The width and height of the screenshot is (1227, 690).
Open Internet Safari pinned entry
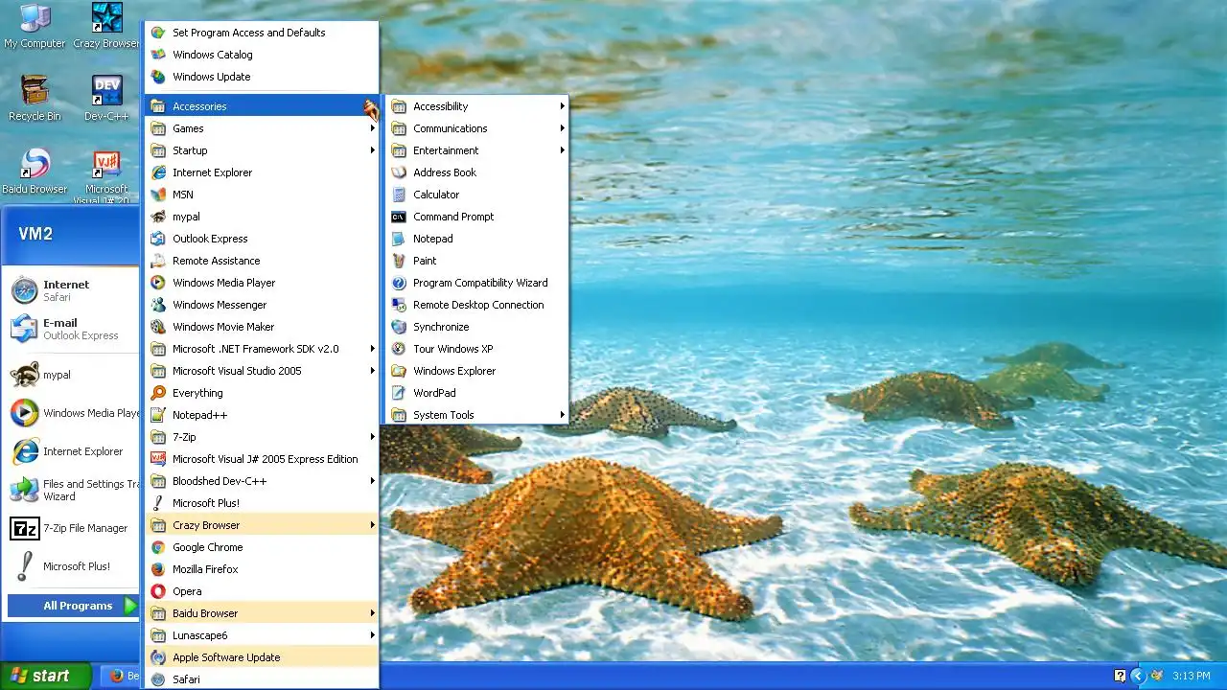[73, 290]
